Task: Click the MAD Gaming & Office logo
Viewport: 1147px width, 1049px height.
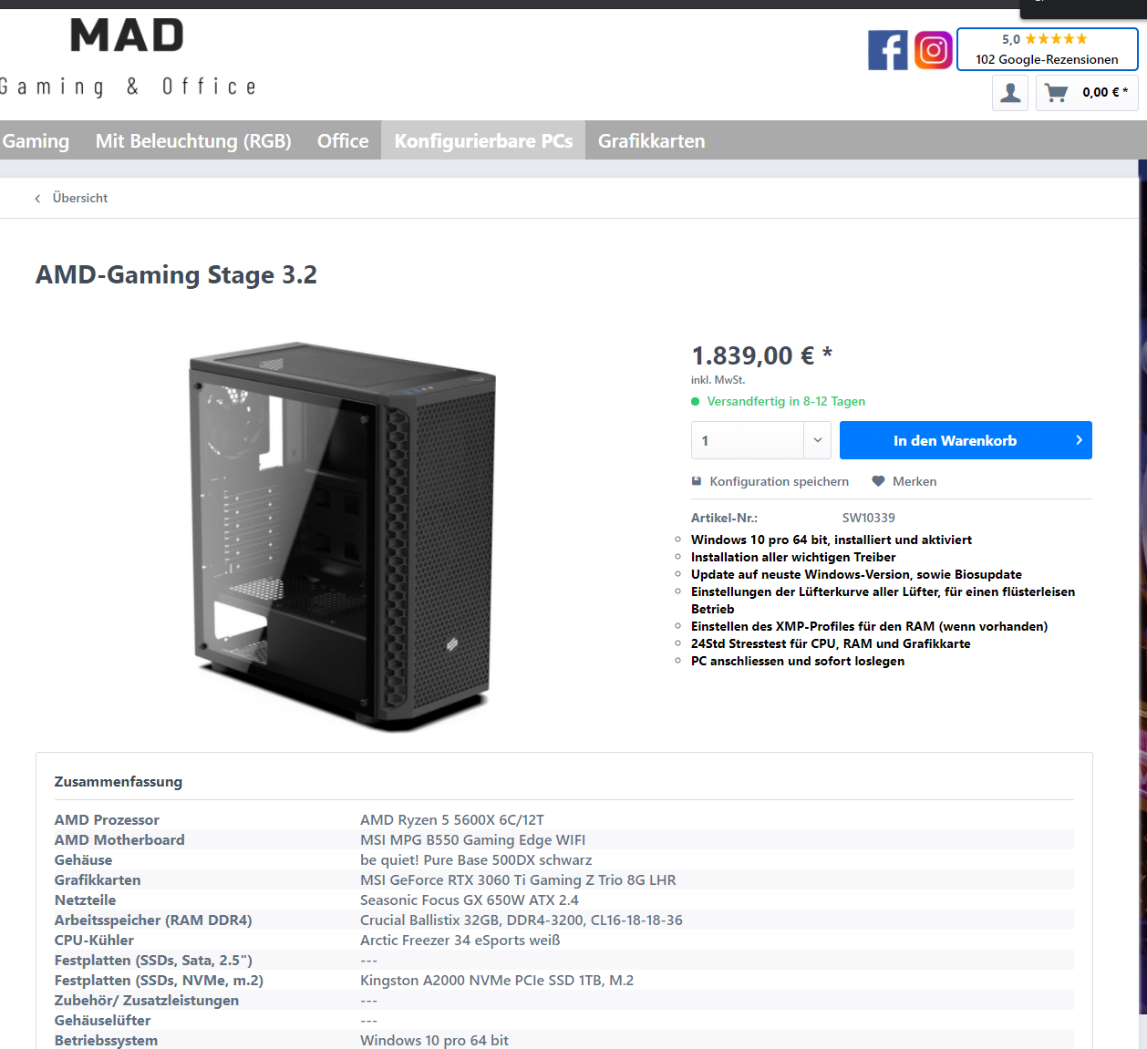Action: coord(128,57)
